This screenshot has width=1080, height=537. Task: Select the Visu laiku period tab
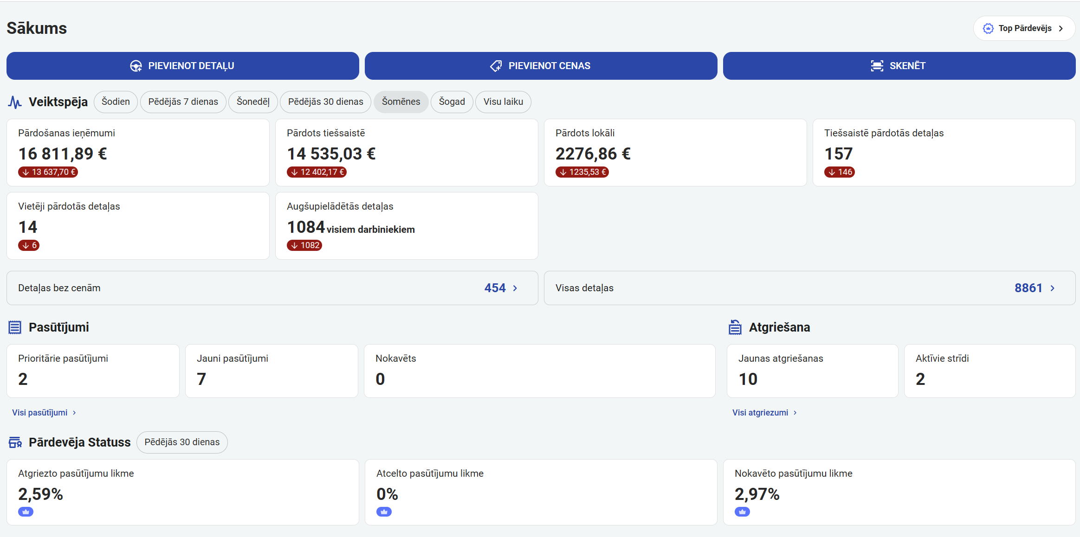tap(503, 102)
